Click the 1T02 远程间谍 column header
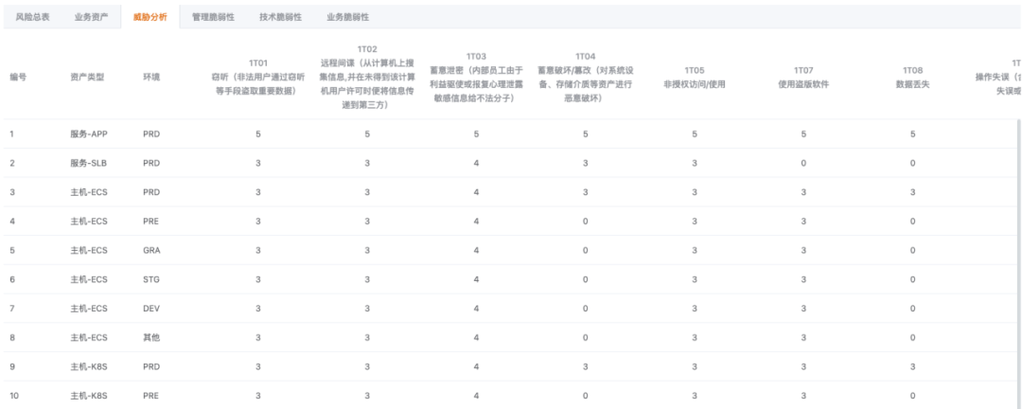1022x409 pixels. tap(367, 77)
